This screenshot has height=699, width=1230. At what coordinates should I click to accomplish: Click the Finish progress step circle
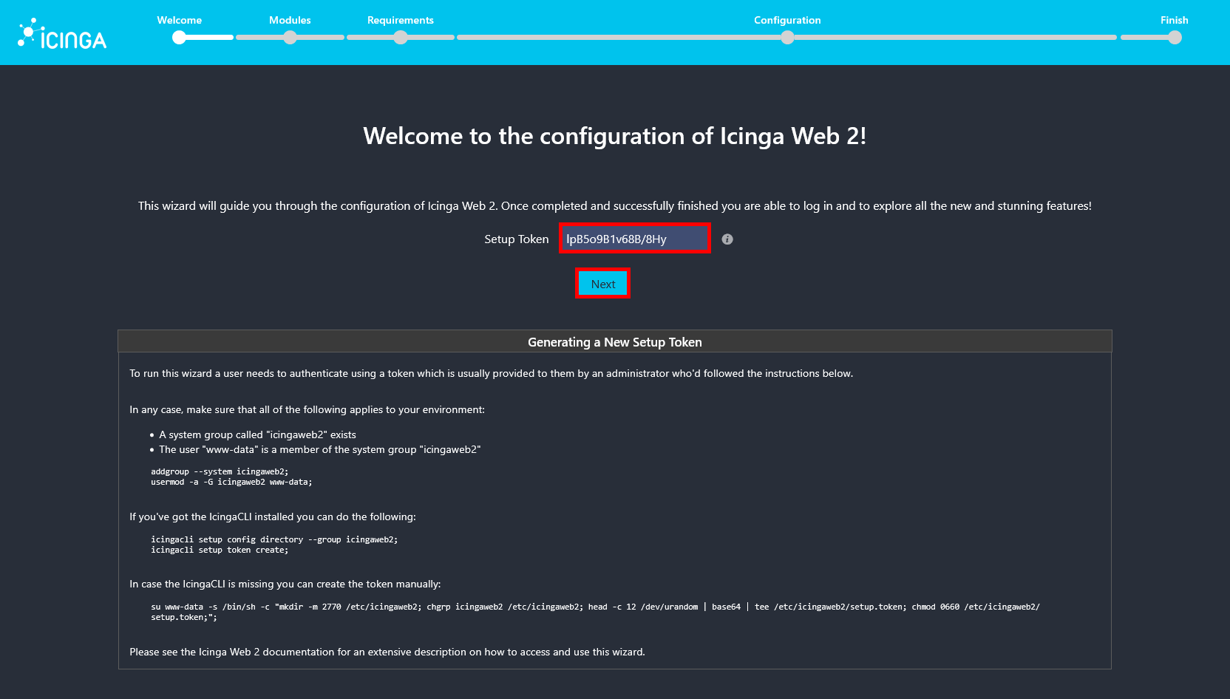[1175, 37]
